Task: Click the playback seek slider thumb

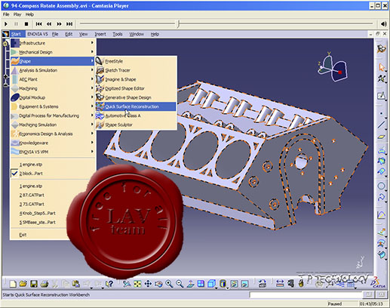Action: (178, 24)
